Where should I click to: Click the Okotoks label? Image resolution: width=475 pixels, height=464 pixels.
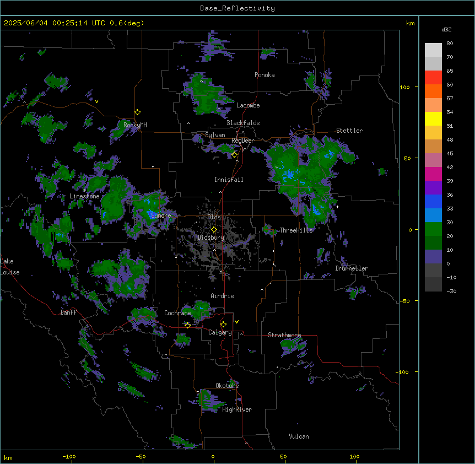(227, 386)
